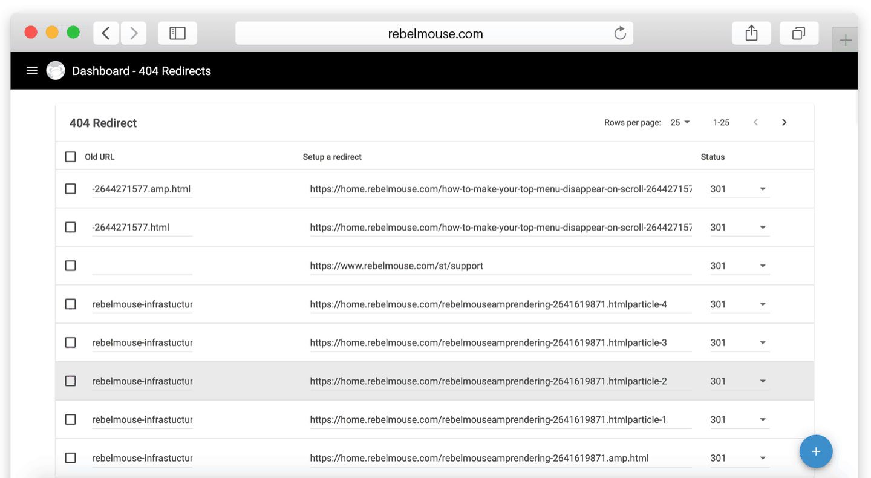Click the rebelmouse.com address bar
Screen dimensions: 871x478
pyautogui.click(x=434, y=34)
